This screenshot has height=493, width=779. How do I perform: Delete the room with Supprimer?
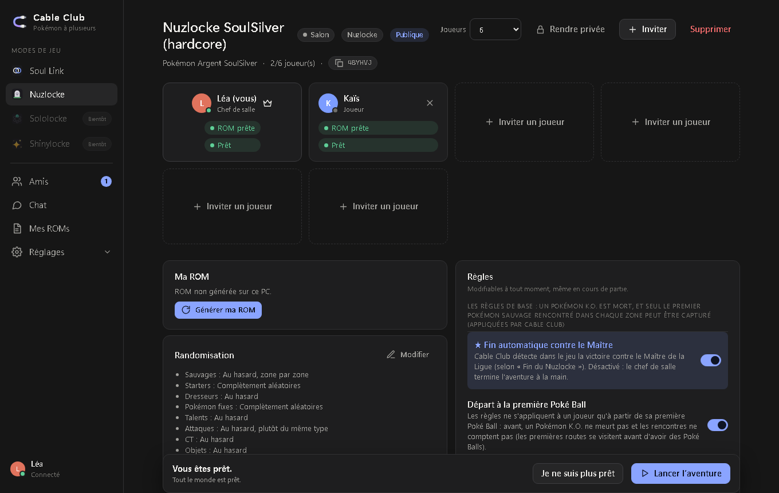(710, 29)
